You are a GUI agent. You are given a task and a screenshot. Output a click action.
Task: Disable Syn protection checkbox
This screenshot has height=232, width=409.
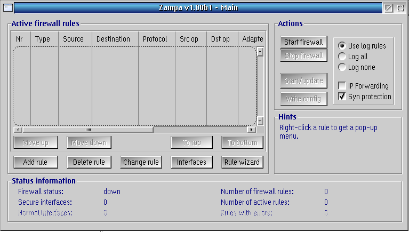pos(342,97)
